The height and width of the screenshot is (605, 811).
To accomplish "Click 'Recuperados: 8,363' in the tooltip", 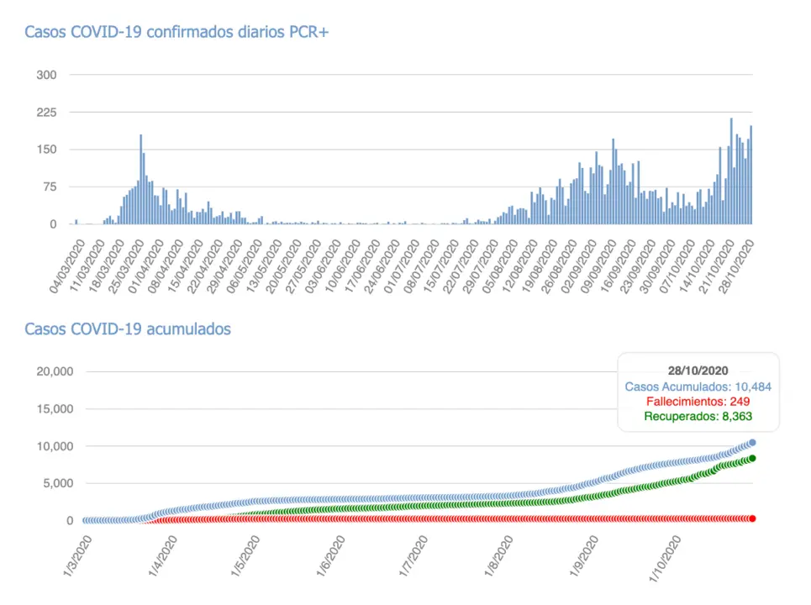I will [x=698, y=416].
